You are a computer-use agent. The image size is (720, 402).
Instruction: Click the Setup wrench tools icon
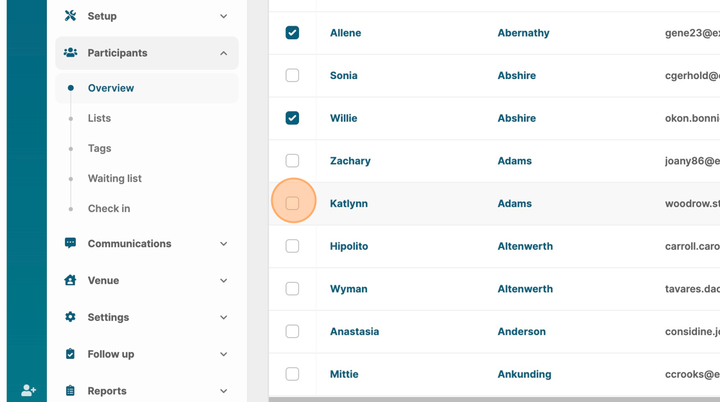[x=71, y=16]
